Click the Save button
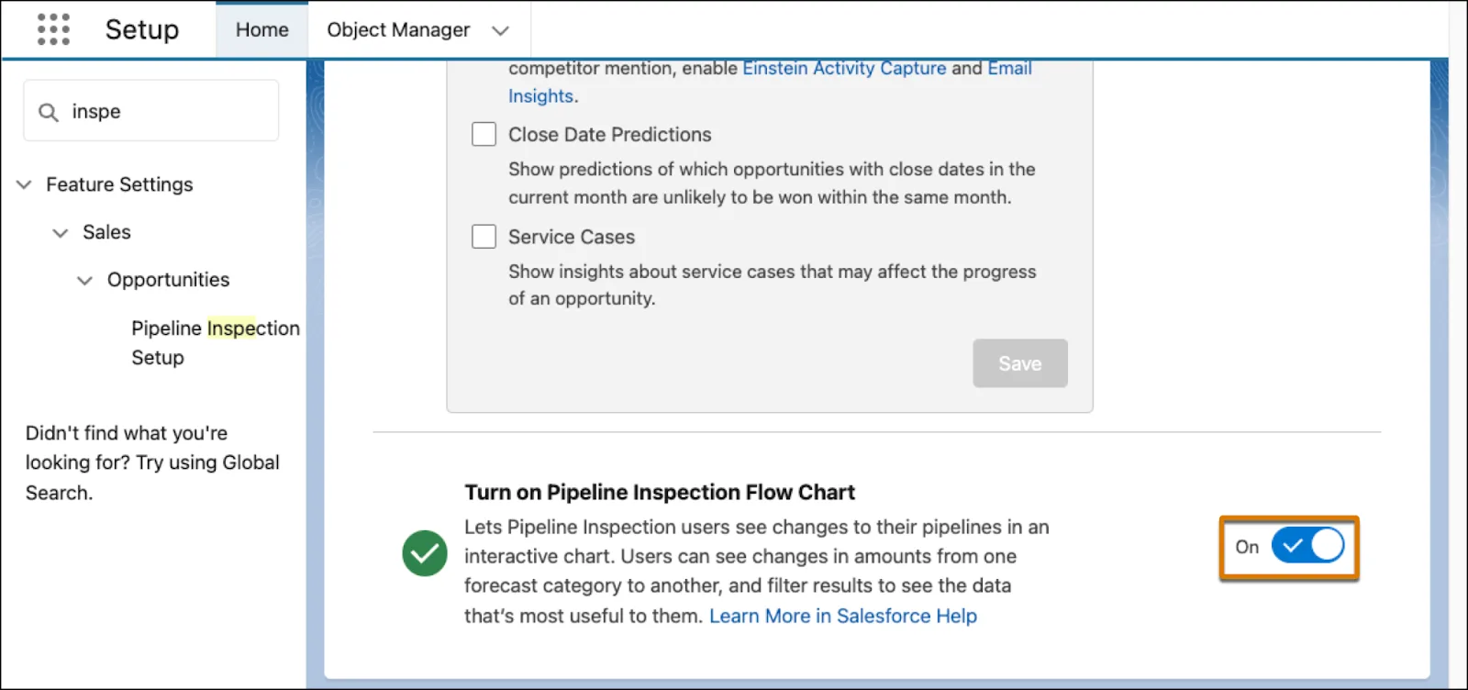1468x690 pixels. pos(1020,363)
